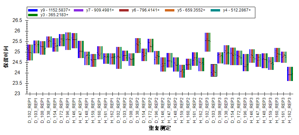This screenshot has width=299, height=135.
Task: Click the blue y9 legend color swatch
Action: (x=33, y=10)
